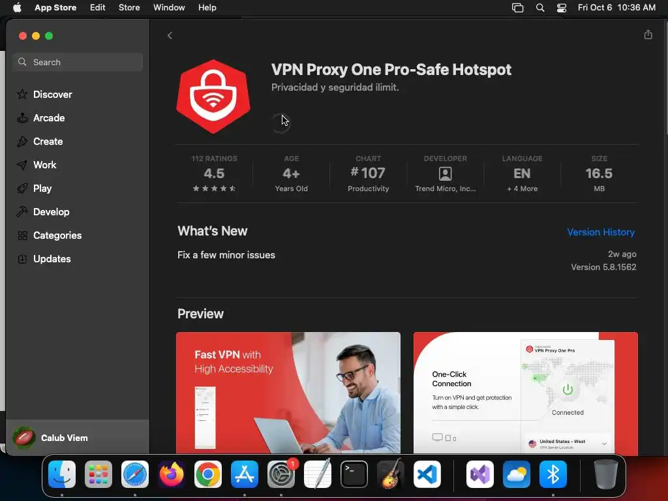668x501 pixels.
Task: Open the Arcade section
Action: (40, 118)
